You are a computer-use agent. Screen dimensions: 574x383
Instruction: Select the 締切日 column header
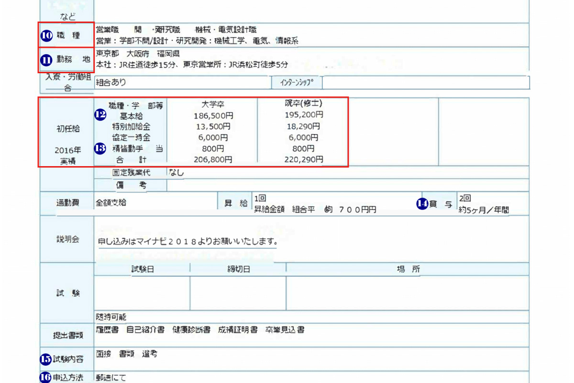(x=238, y=270)
